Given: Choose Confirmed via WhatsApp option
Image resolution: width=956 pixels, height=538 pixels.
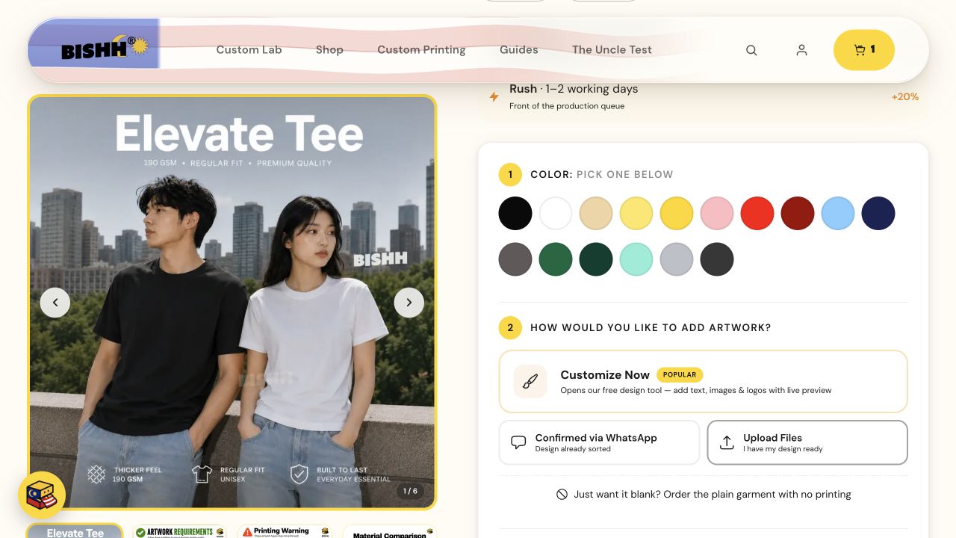Looking at the screenshot, I should [599, 442].
